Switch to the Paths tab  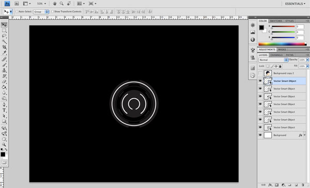tap(290, 55)
